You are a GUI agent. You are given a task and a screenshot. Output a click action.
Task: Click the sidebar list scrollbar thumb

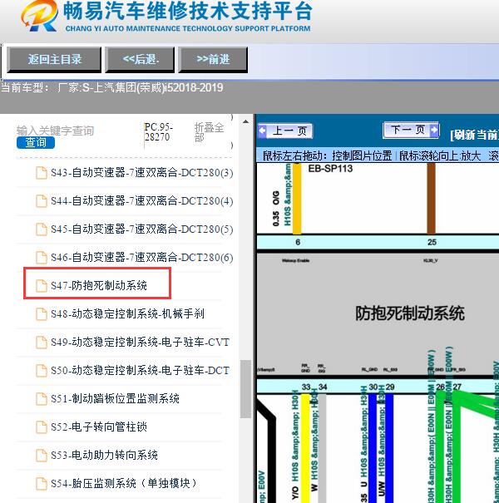click(245, 389)
